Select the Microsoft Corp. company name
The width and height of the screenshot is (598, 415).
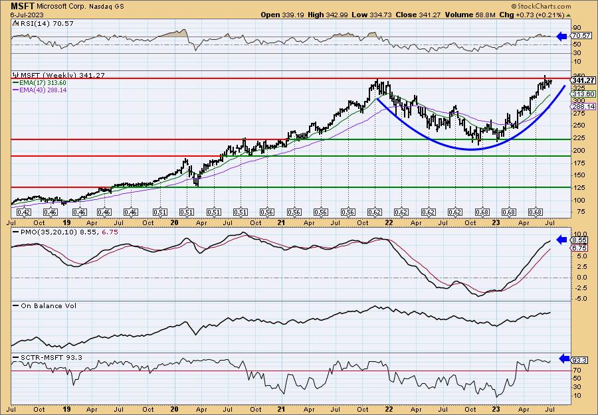tap(61, 7)
